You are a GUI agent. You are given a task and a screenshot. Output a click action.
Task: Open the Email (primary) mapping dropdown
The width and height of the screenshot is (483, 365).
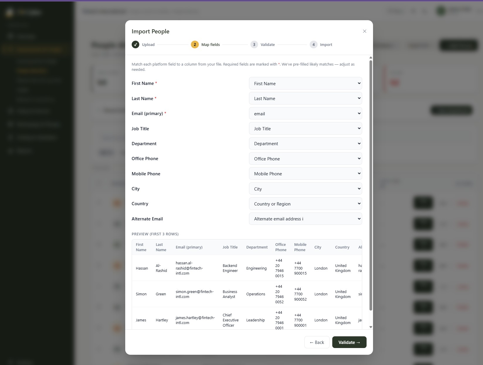point(305,114)
